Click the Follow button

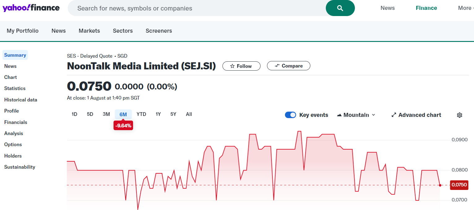coord(241,66)
